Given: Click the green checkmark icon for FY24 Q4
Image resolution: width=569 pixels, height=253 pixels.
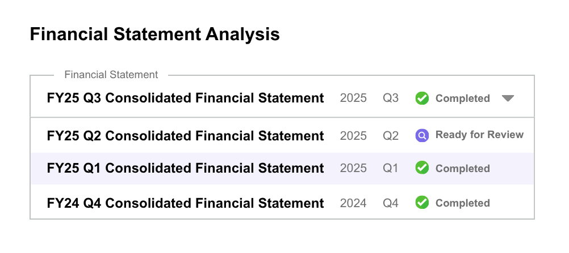Looking at the screenshot, I should [422, 203].
